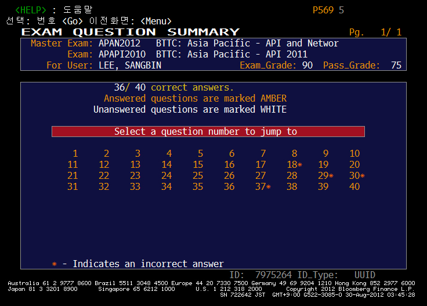Click the <Menu> previous screen label
Image resolution: width=427 pixels, height=306 pixels.
coord(156,21)
